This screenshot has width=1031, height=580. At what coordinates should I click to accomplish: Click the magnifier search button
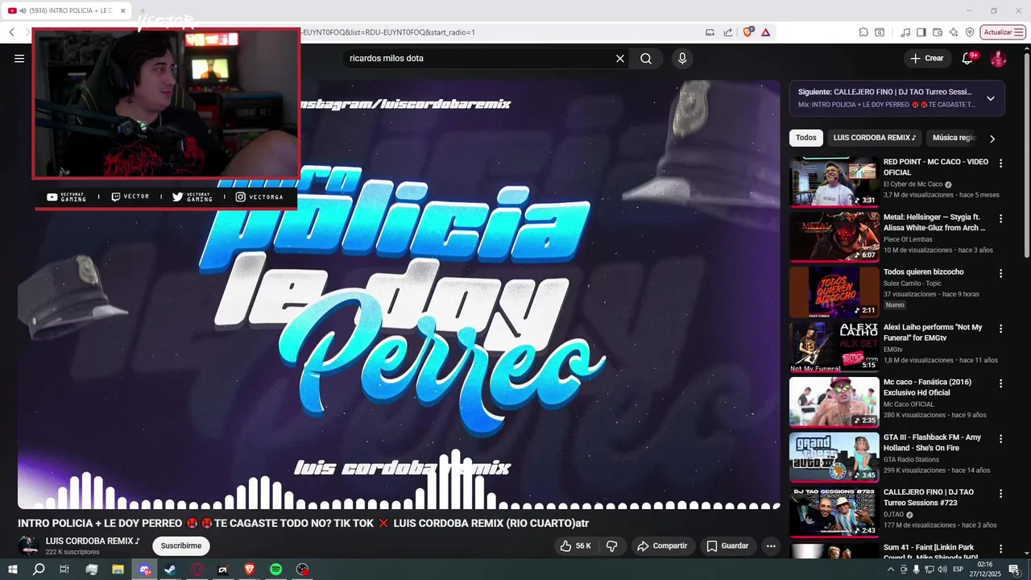point(646,58)
